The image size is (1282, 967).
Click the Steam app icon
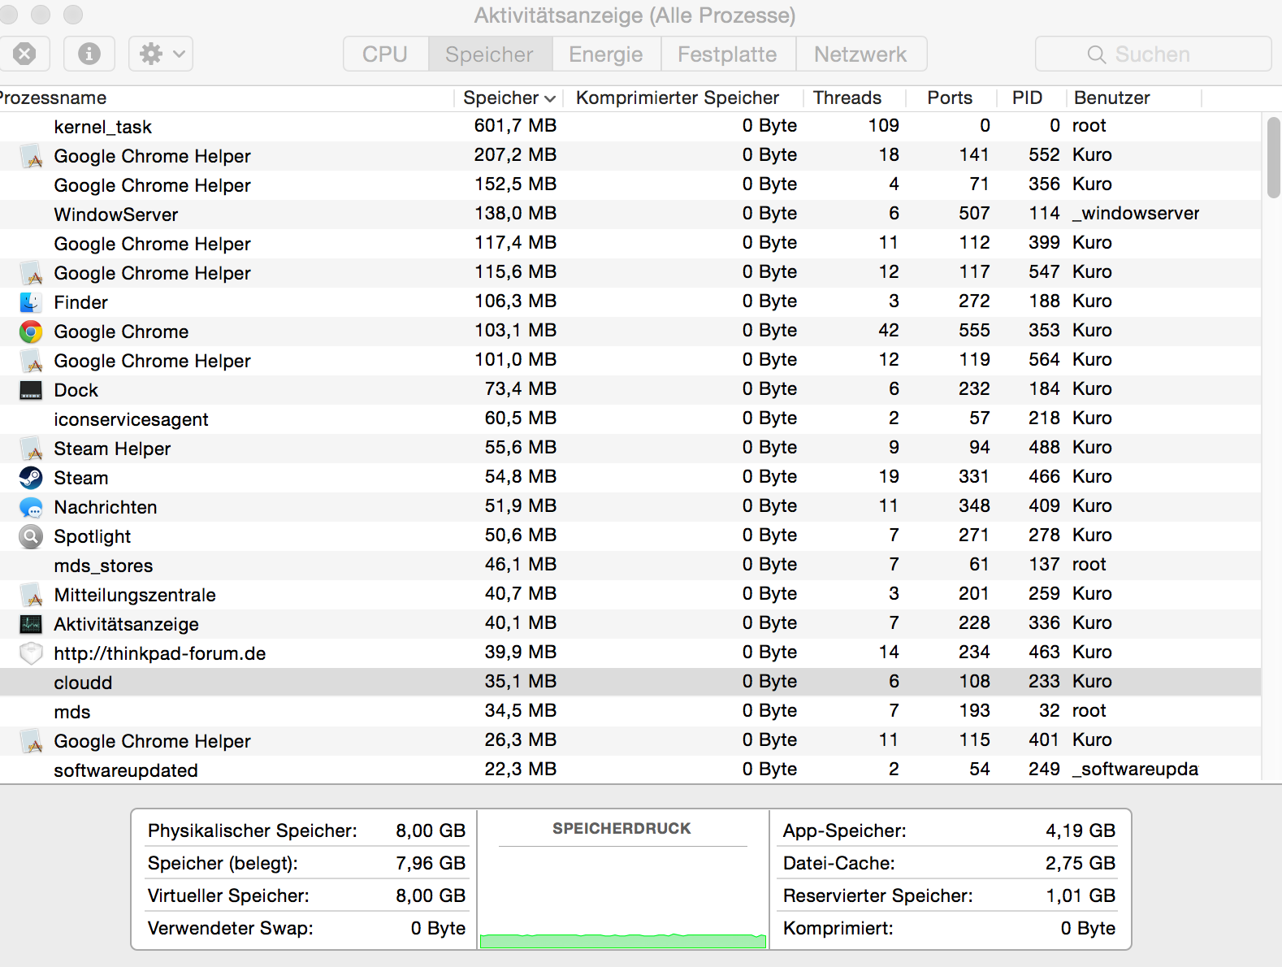coord(31,478)
